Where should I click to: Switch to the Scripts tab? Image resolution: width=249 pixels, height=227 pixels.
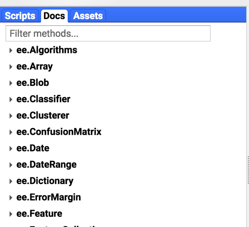[x=20, y=16]
